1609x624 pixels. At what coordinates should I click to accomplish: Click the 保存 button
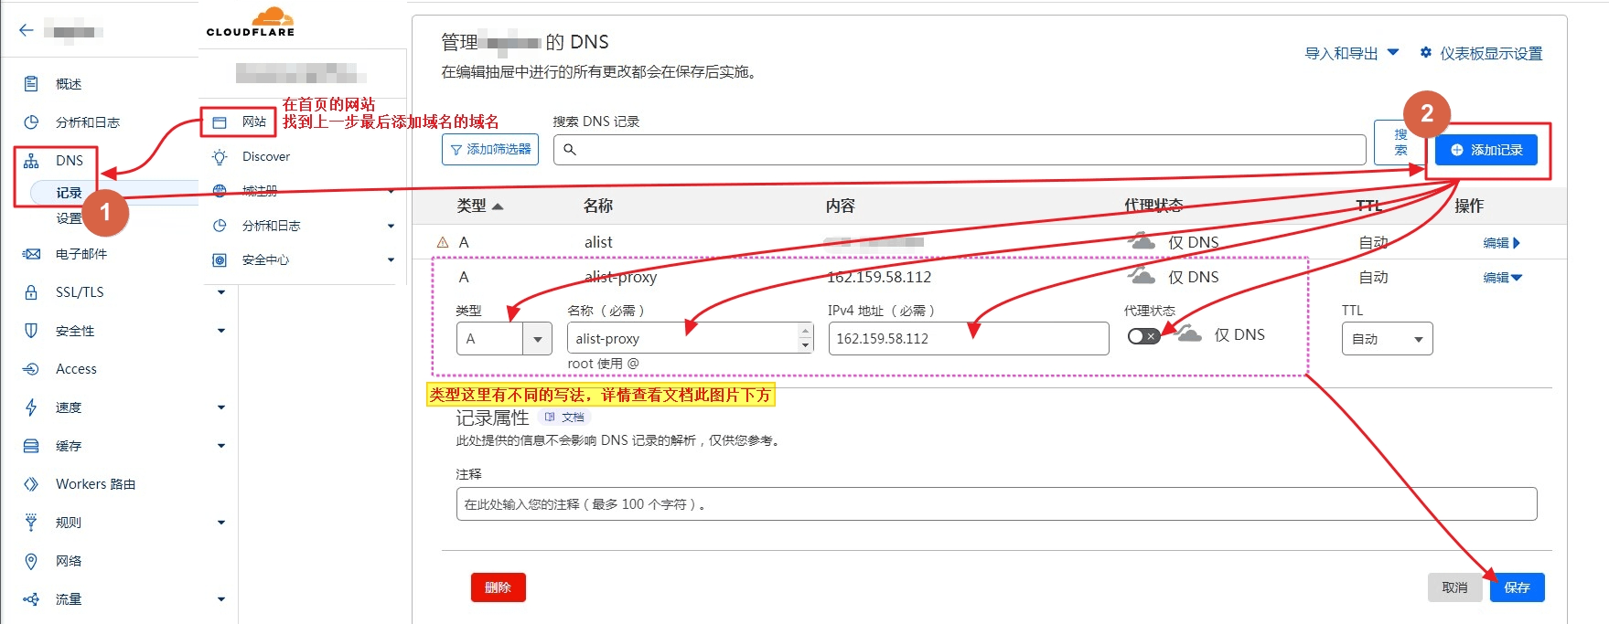[x=1517, y=587]
